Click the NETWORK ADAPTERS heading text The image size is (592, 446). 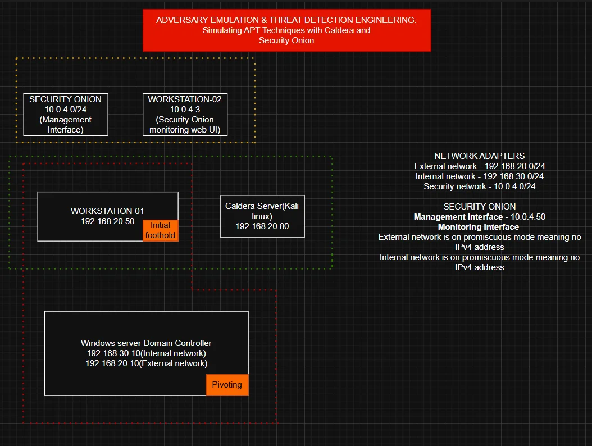pyautogui.click(x=479, y=156)
